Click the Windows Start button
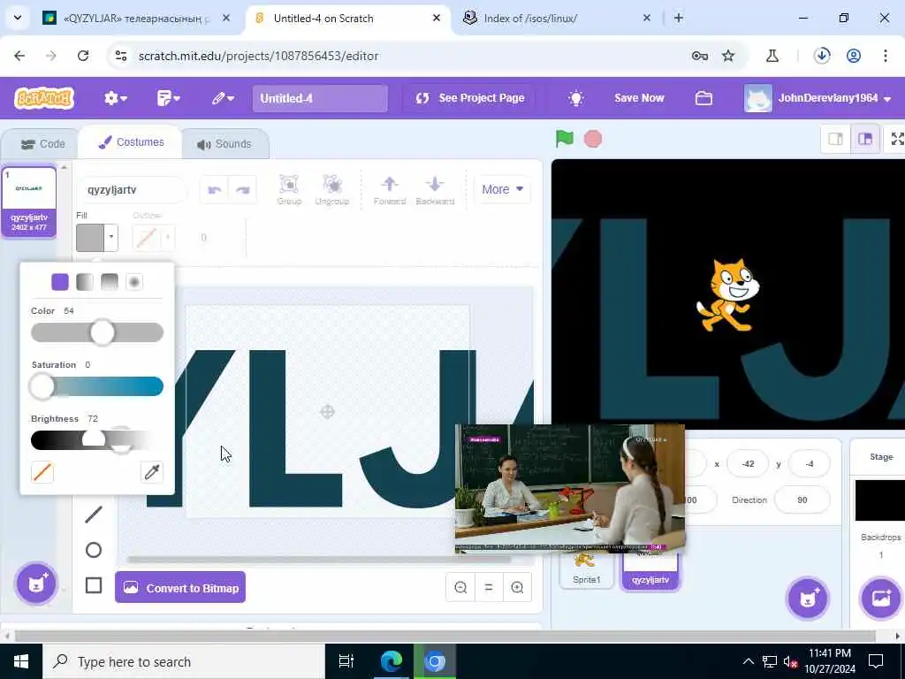 21,661
